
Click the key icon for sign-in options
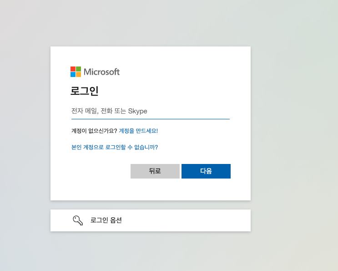(78, 220)
